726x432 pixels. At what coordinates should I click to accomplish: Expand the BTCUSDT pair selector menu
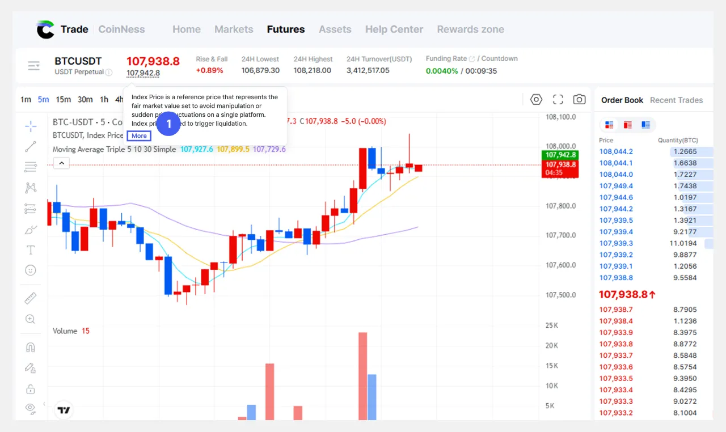click(34, 66)
